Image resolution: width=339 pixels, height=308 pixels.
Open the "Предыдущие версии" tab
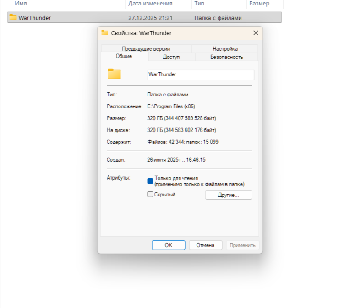click(x=146, y=49)
